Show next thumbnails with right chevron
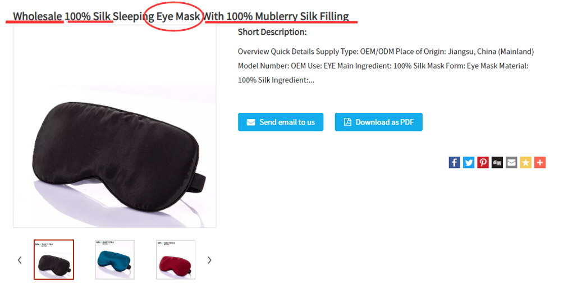Viewport: 577px width, 293px height. point(209,260)
